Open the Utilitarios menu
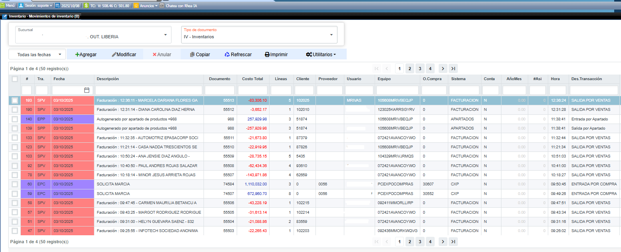 (320, 55)
